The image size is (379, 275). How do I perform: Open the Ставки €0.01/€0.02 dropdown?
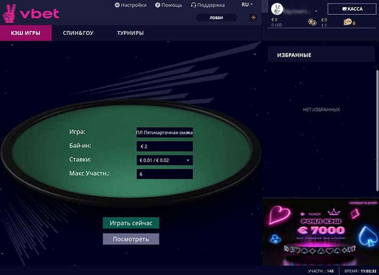click(x=164, y=160)
